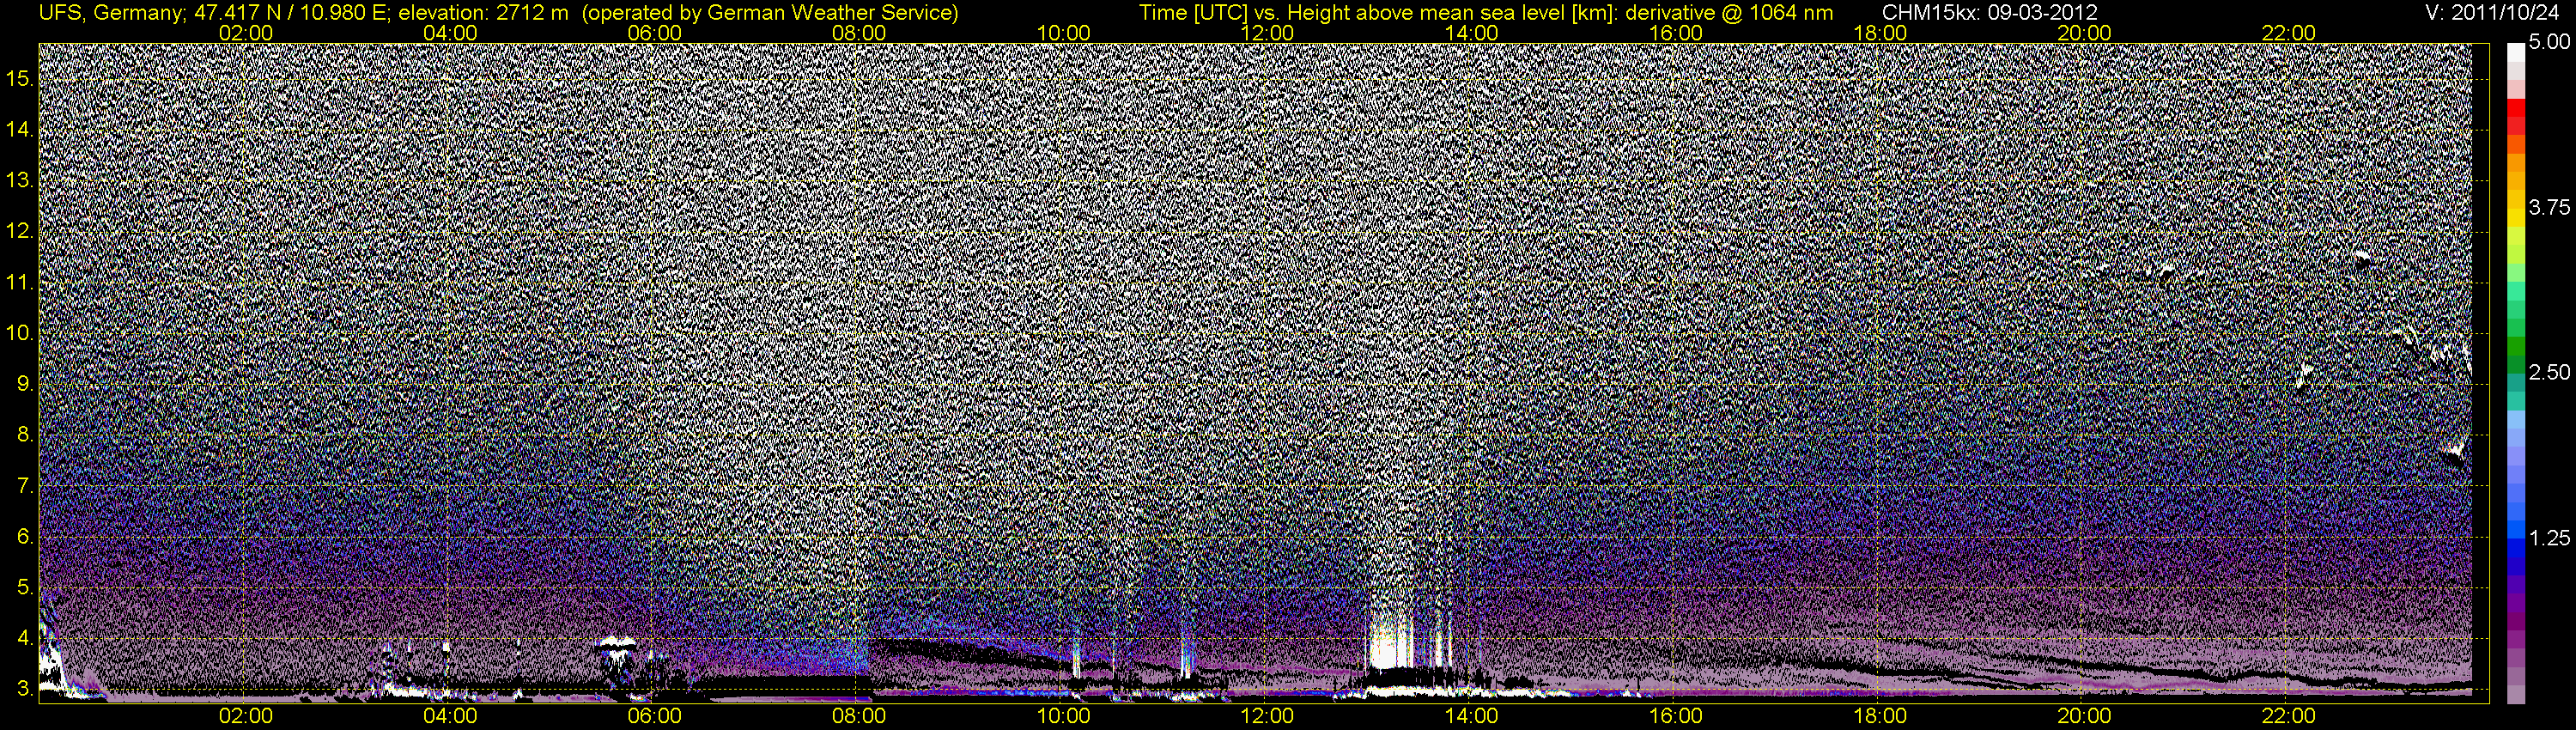Click the 18:00 label on the upper time axis
Viewport: 2576px width, 730px height.
[1880, 33]
